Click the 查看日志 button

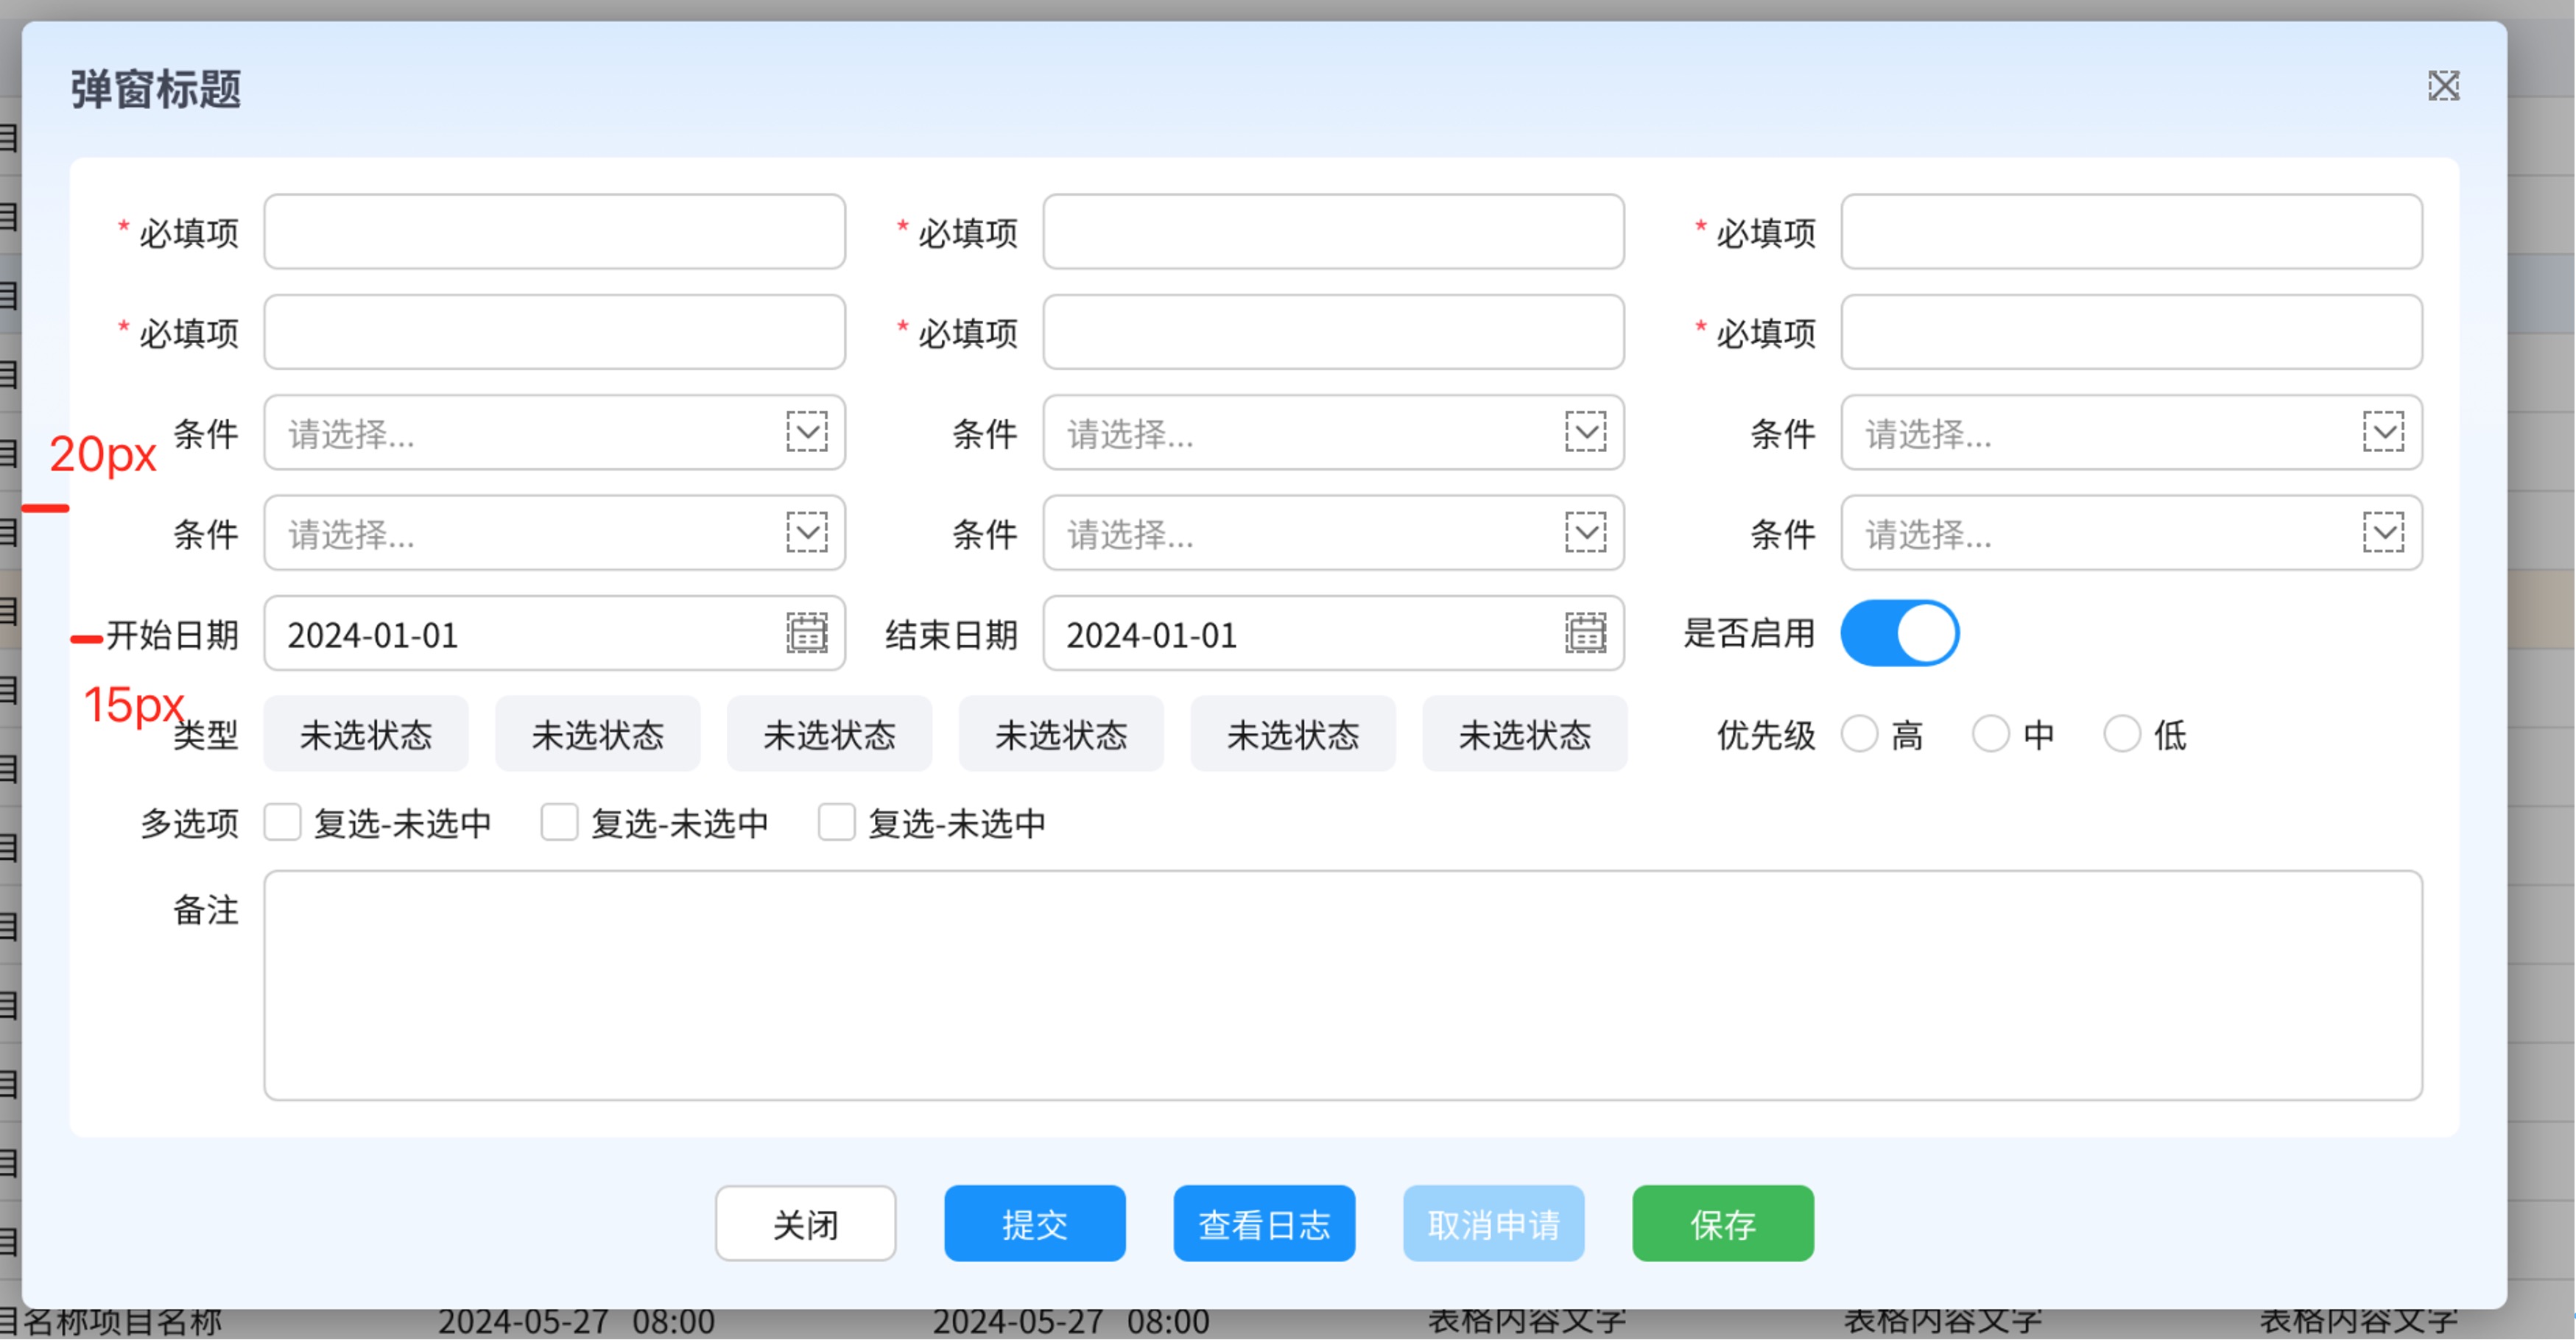click(1264, 1224)
